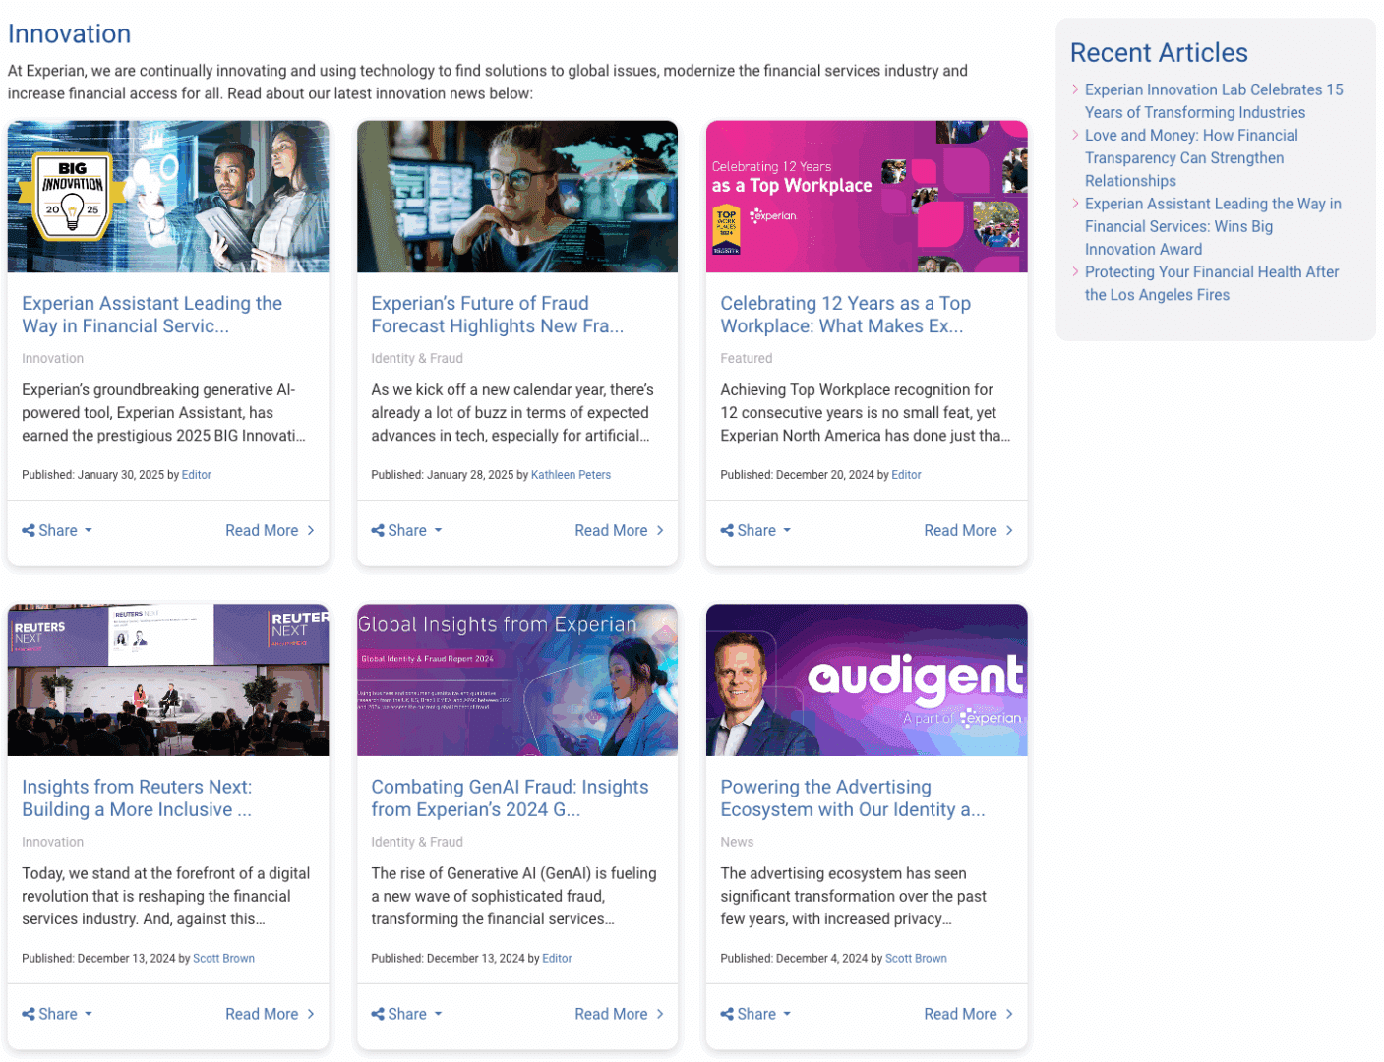Click Featured category label on Top Workplace card

tap(746, 359)
